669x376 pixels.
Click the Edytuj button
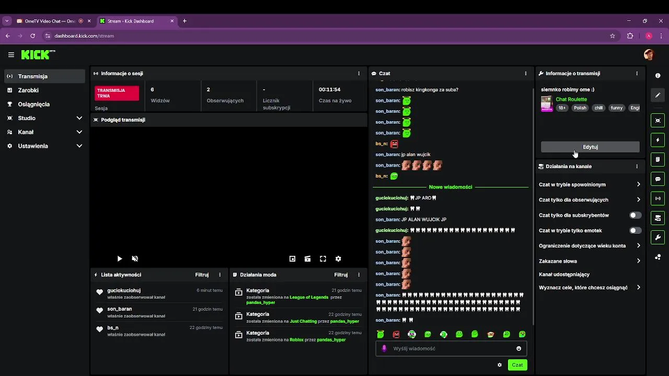pyautogui.click(x=590, y=147)
